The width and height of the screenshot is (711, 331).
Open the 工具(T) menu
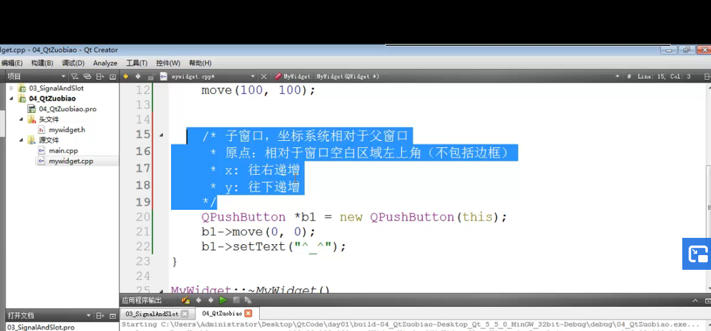tap(137, 63)
